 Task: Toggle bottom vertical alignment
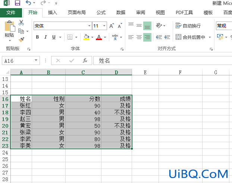coord(147,26)
